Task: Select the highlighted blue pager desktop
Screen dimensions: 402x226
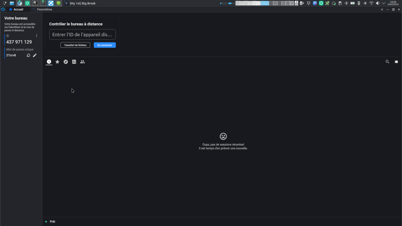Action: [265, 3]
